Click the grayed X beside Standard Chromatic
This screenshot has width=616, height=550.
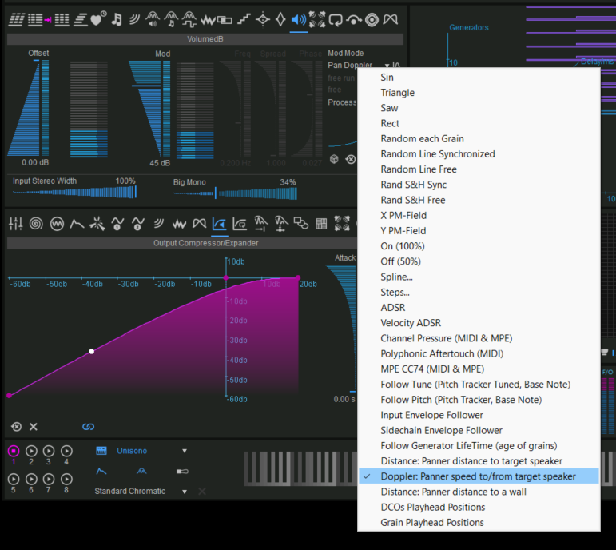[202, 492]
